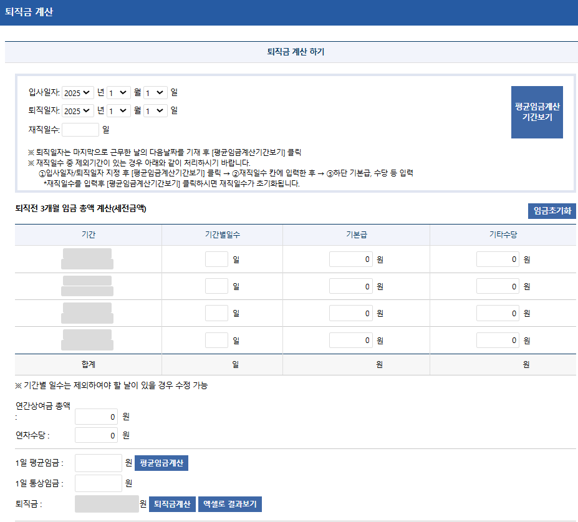This screenshot has height=522, width=578.
Task: Click the 엑셀로 결과보기 button
Action: click(x=229, y=504)
